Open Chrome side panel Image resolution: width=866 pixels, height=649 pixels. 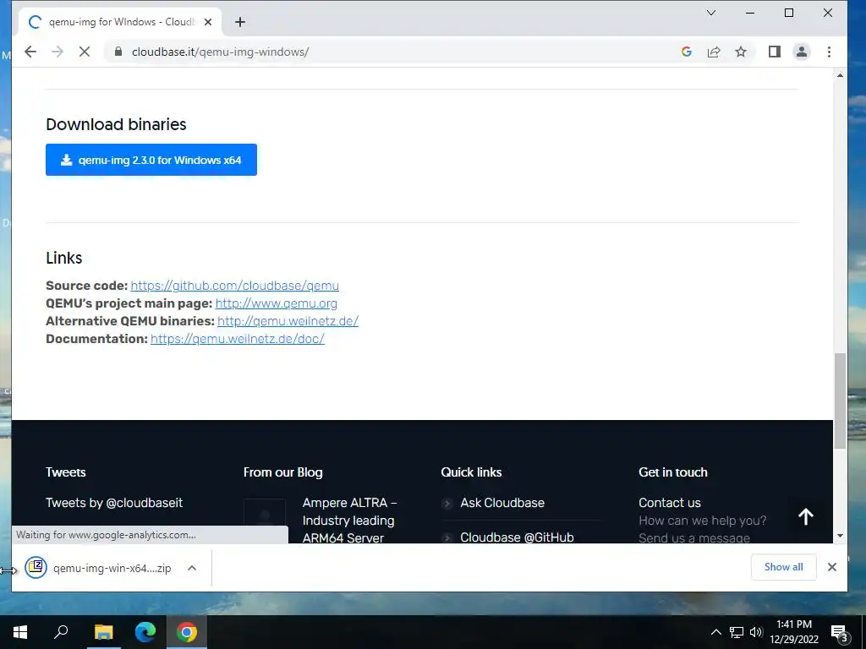(775, 52)
